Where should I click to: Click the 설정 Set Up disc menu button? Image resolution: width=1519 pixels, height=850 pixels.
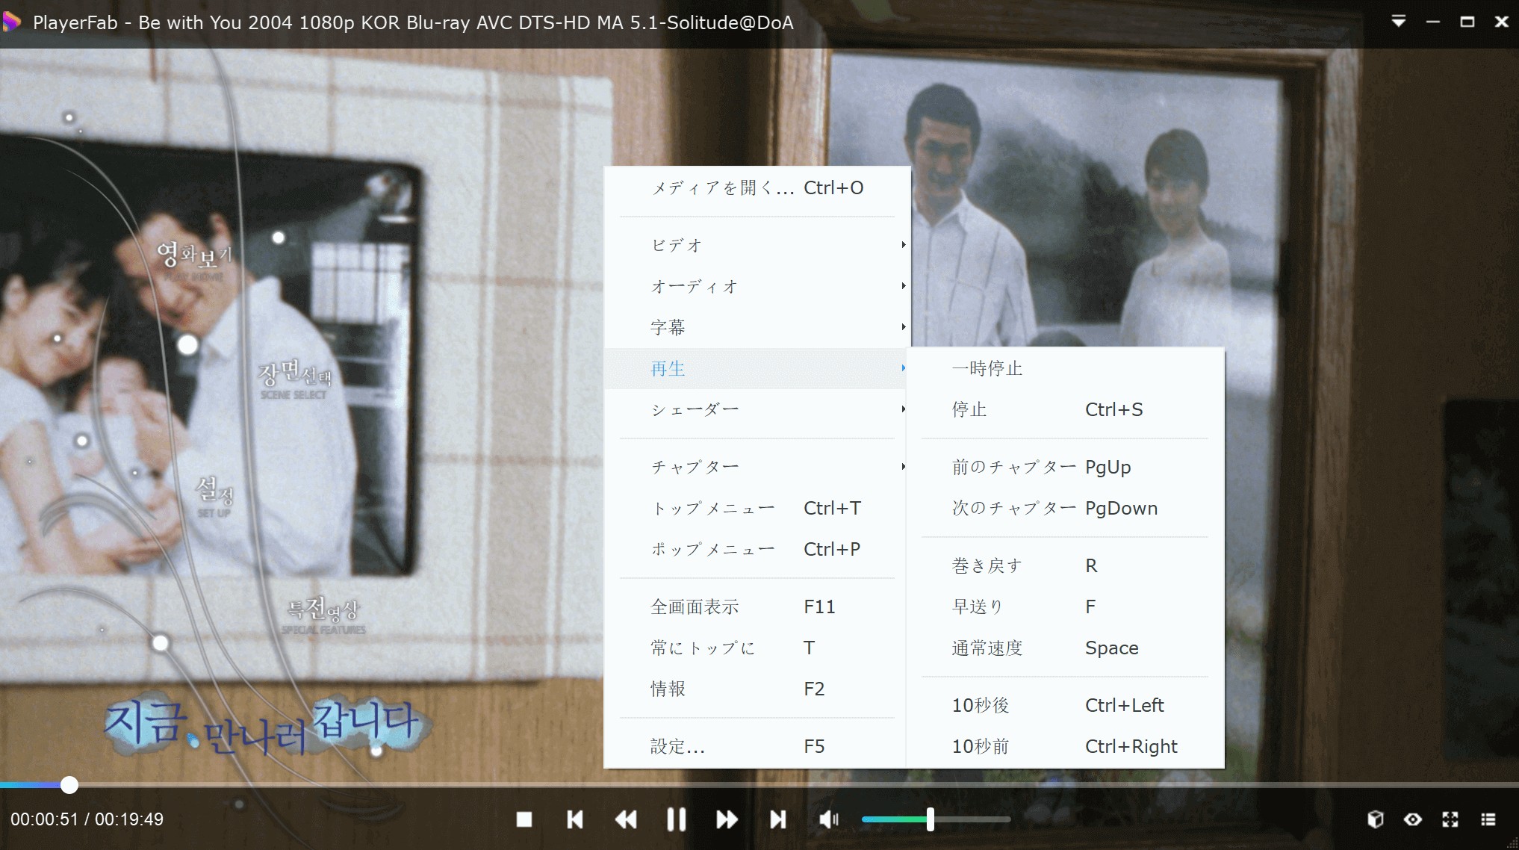coord(215,497)
